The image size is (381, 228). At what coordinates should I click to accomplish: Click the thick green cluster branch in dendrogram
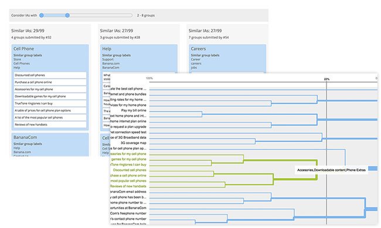coord(295,179)
